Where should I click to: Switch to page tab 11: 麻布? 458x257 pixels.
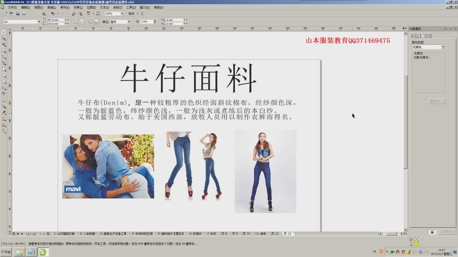pos(260,234)
